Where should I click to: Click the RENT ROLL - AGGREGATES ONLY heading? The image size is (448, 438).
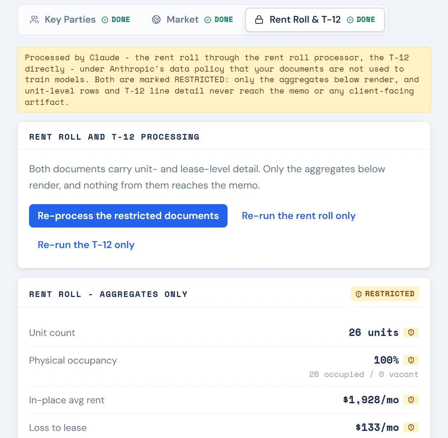tap(108, 294)
